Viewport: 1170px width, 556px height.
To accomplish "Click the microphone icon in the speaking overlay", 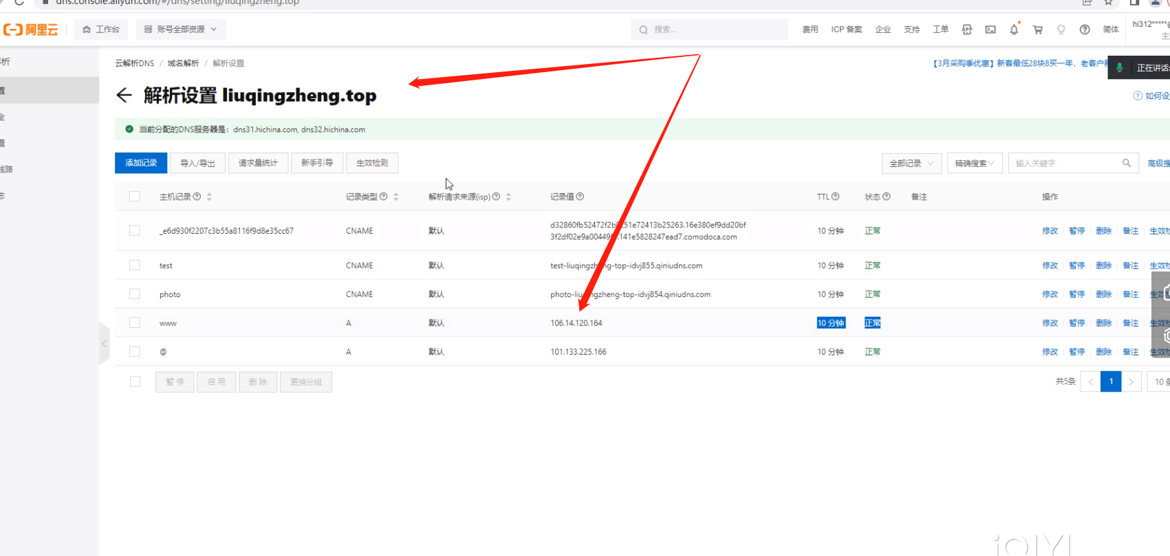I will [1120, 67].
